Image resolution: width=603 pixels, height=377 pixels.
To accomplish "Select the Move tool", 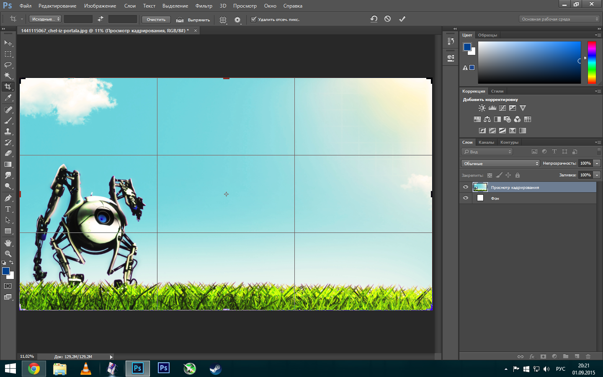I will point(8,43).
